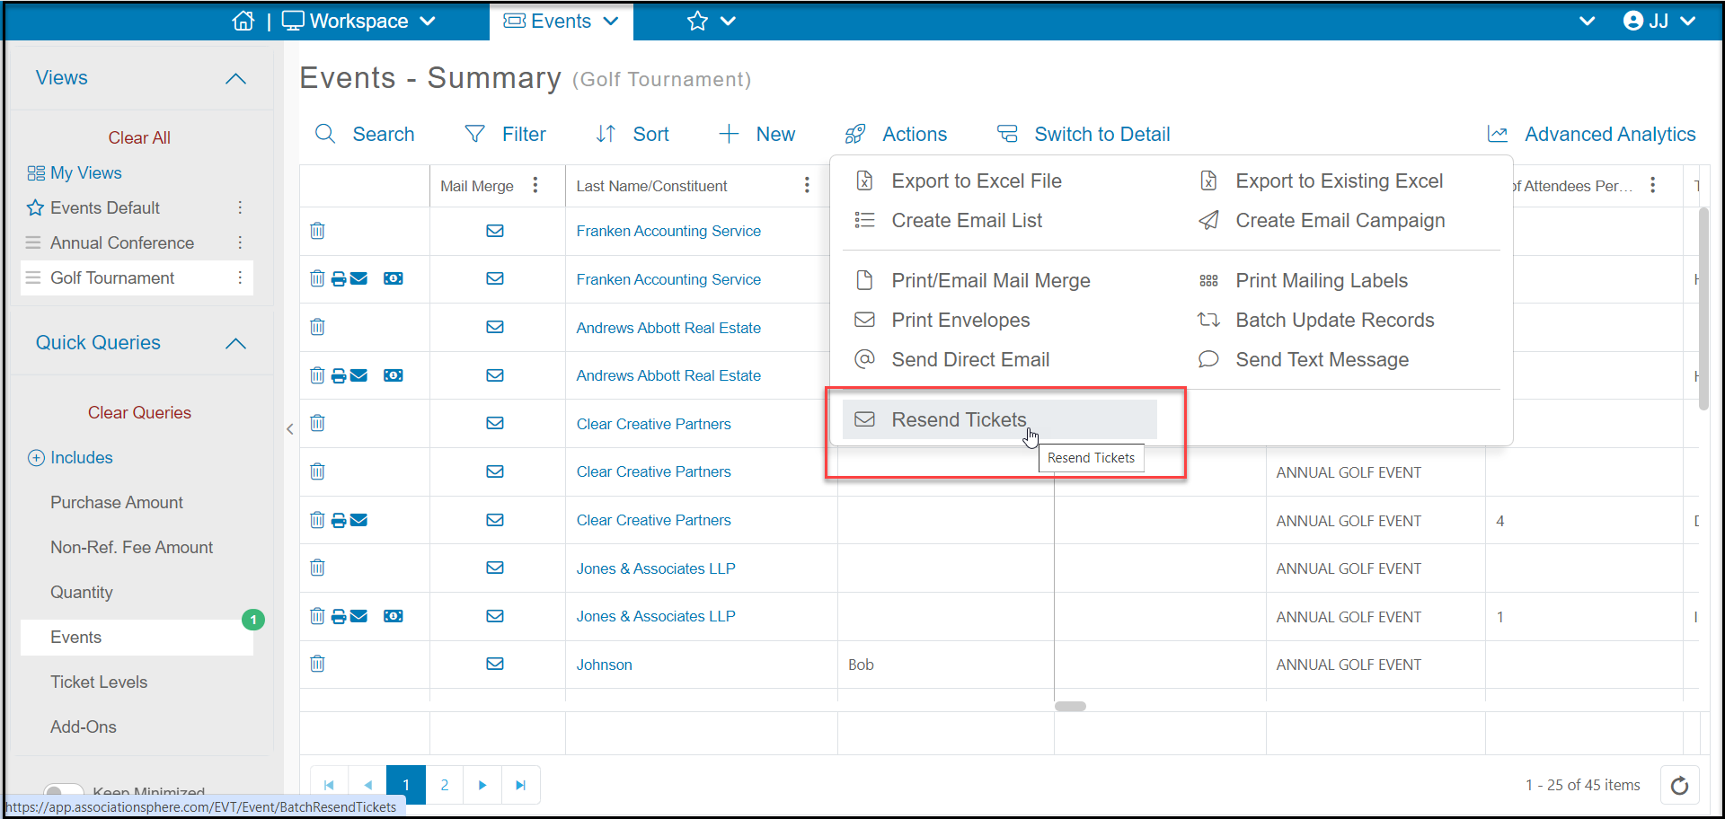Click mail merge envelope for Johnson row
1725x819 pixels.
coord(495,664)
